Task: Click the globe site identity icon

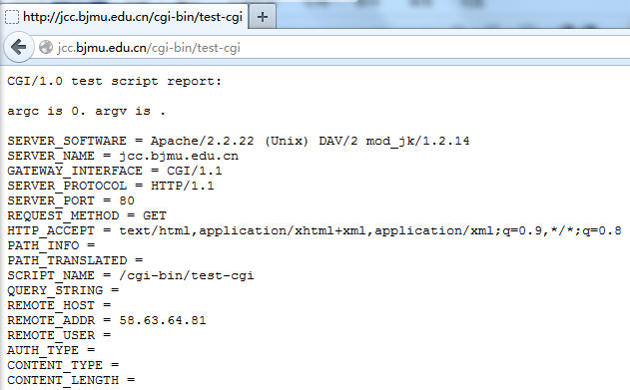Action: (46, 47)
